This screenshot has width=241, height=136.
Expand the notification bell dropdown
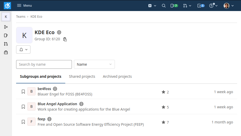[x=23, y=50]
